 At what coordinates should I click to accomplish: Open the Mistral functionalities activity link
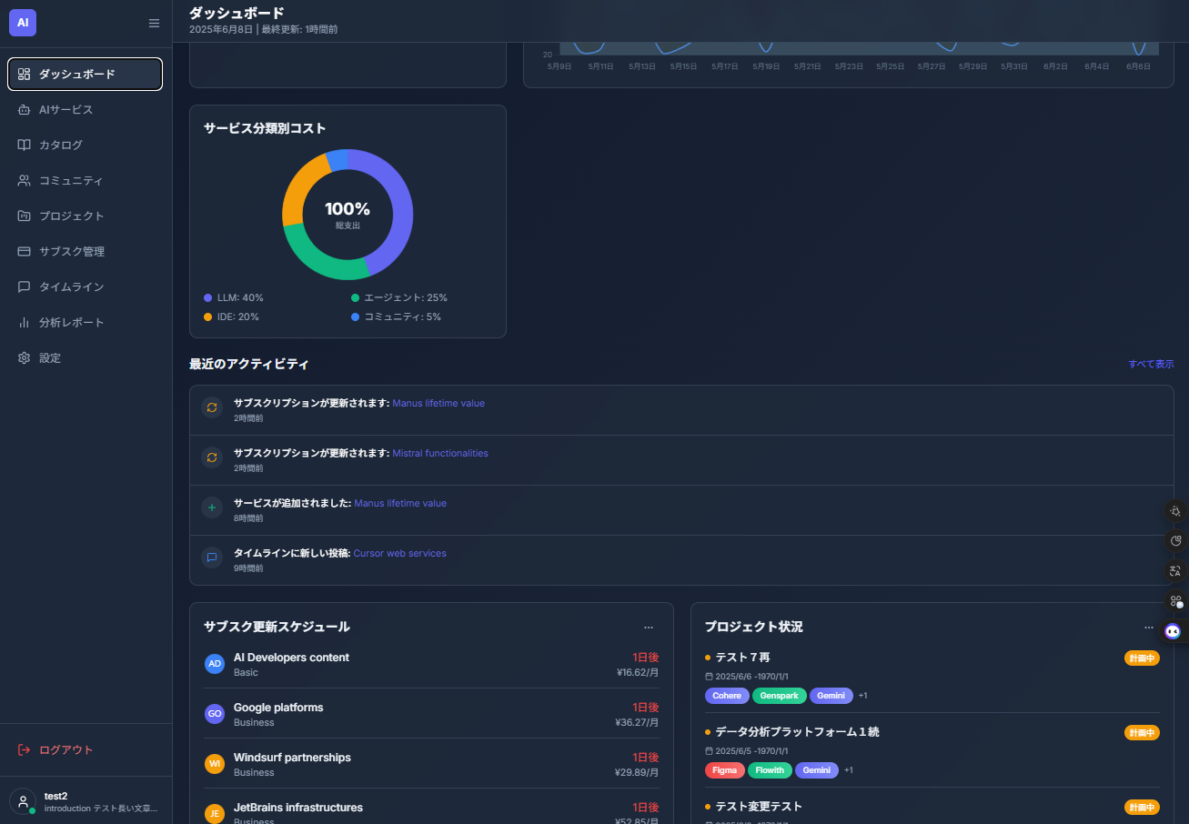(x=440, y=453)
